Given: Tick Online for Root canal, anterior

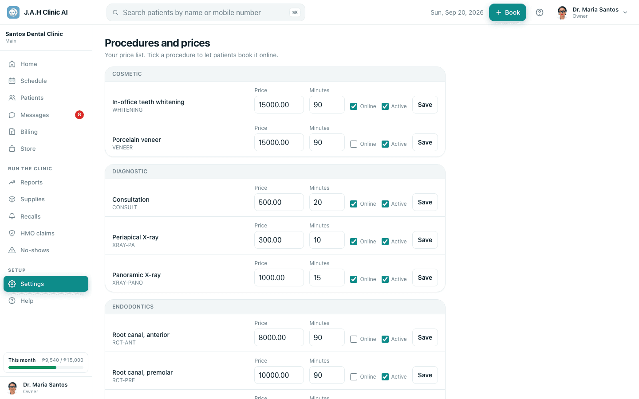Looking at the screenshot, I should tap(354, 339).
